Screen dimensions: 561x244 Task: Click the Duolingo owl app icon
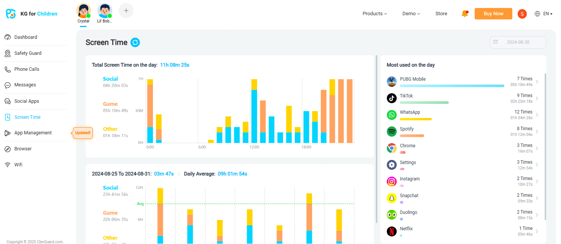point(392,215)
